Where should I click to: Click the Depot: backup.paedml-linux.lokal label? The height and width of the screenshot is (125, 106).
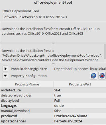[80, 69]
